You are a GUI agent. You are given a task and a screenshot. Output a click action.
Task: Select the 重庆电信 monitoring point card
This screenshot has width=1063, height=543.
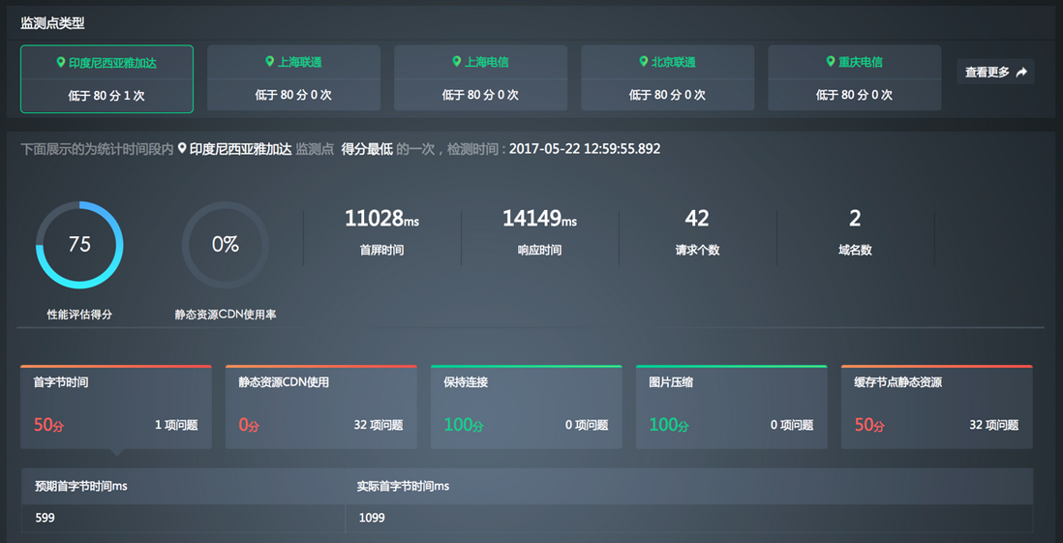pyautogui.click(x=854, y=78)
